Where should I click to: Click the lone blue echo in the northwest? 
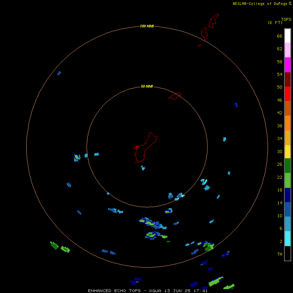coord(59,73)
